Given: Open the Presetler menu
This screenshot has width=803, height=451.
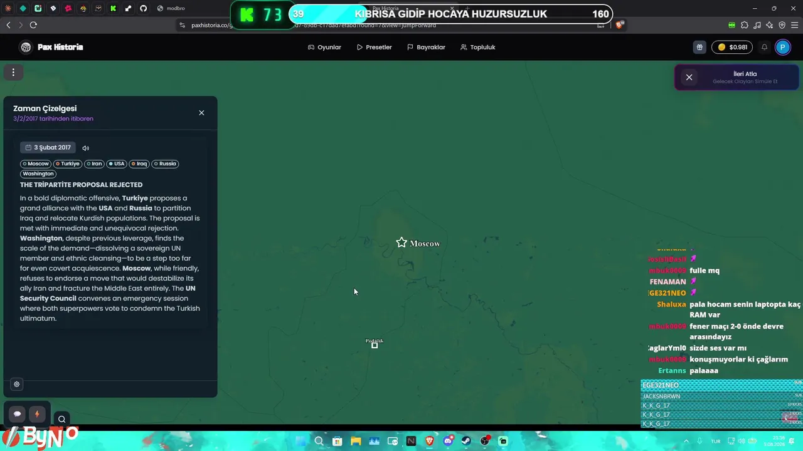Looking at the screenshot, I should 374,47.
